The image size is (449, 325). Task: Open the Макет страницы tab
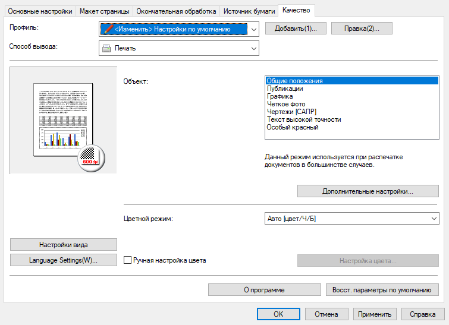pyautogui.click(x=105, y=11)
